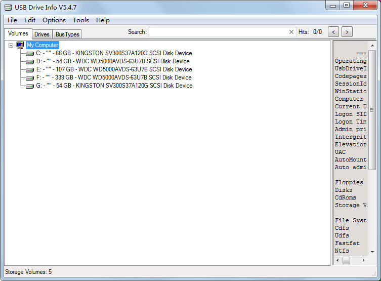This screenshot has height=281, width=381.
Task: Click the 'Fastfat' line in info panel
Action: [x=347, y=243]
